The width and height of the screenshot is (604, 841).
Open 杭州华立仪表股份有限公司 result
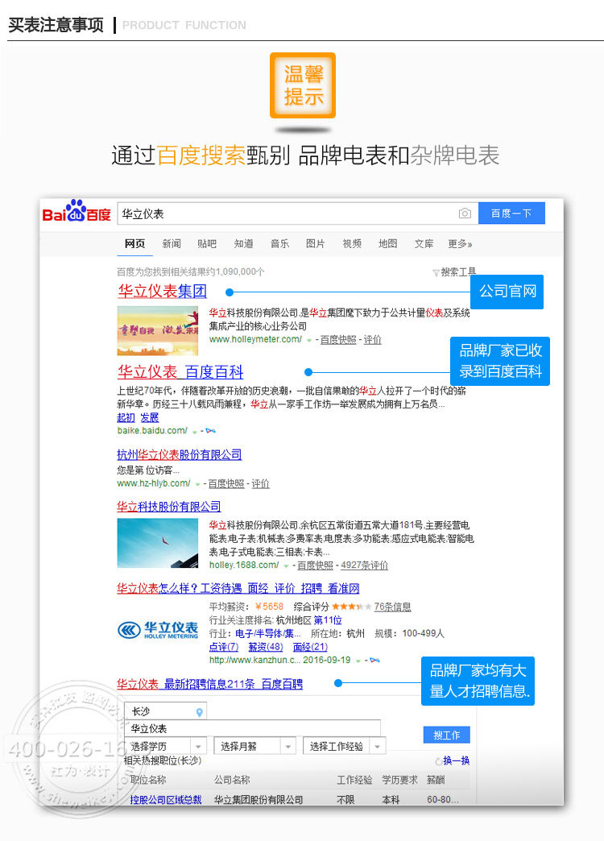[179, 455]
